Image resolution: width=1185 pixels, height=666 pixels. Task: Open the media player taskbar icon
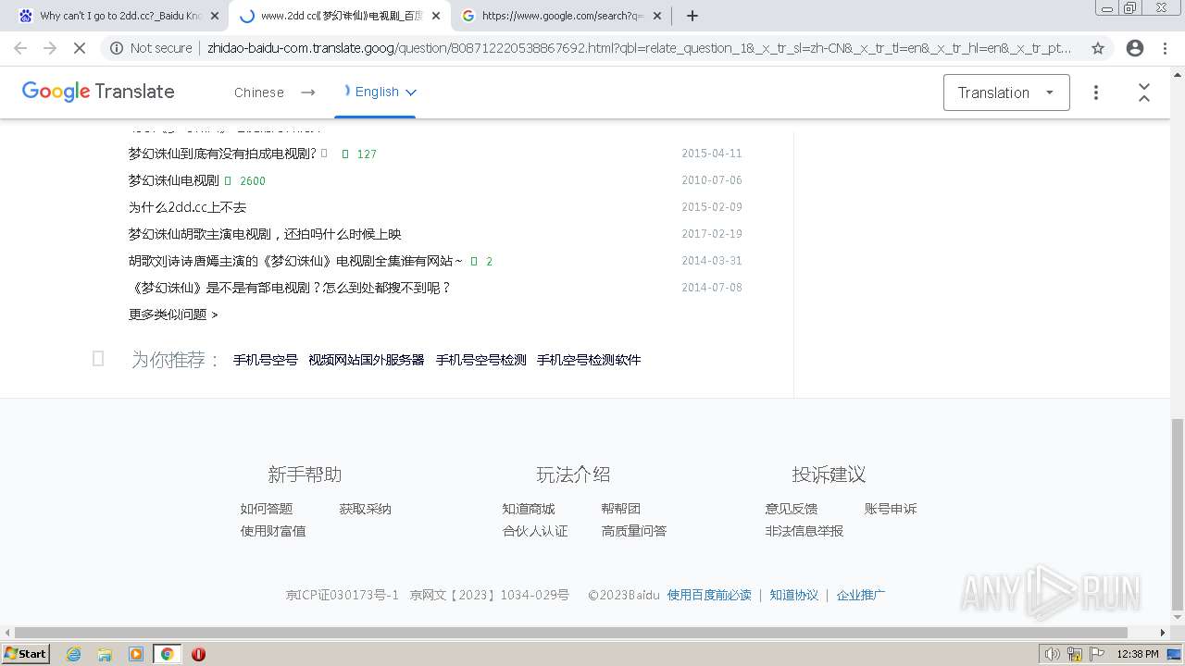136,654
